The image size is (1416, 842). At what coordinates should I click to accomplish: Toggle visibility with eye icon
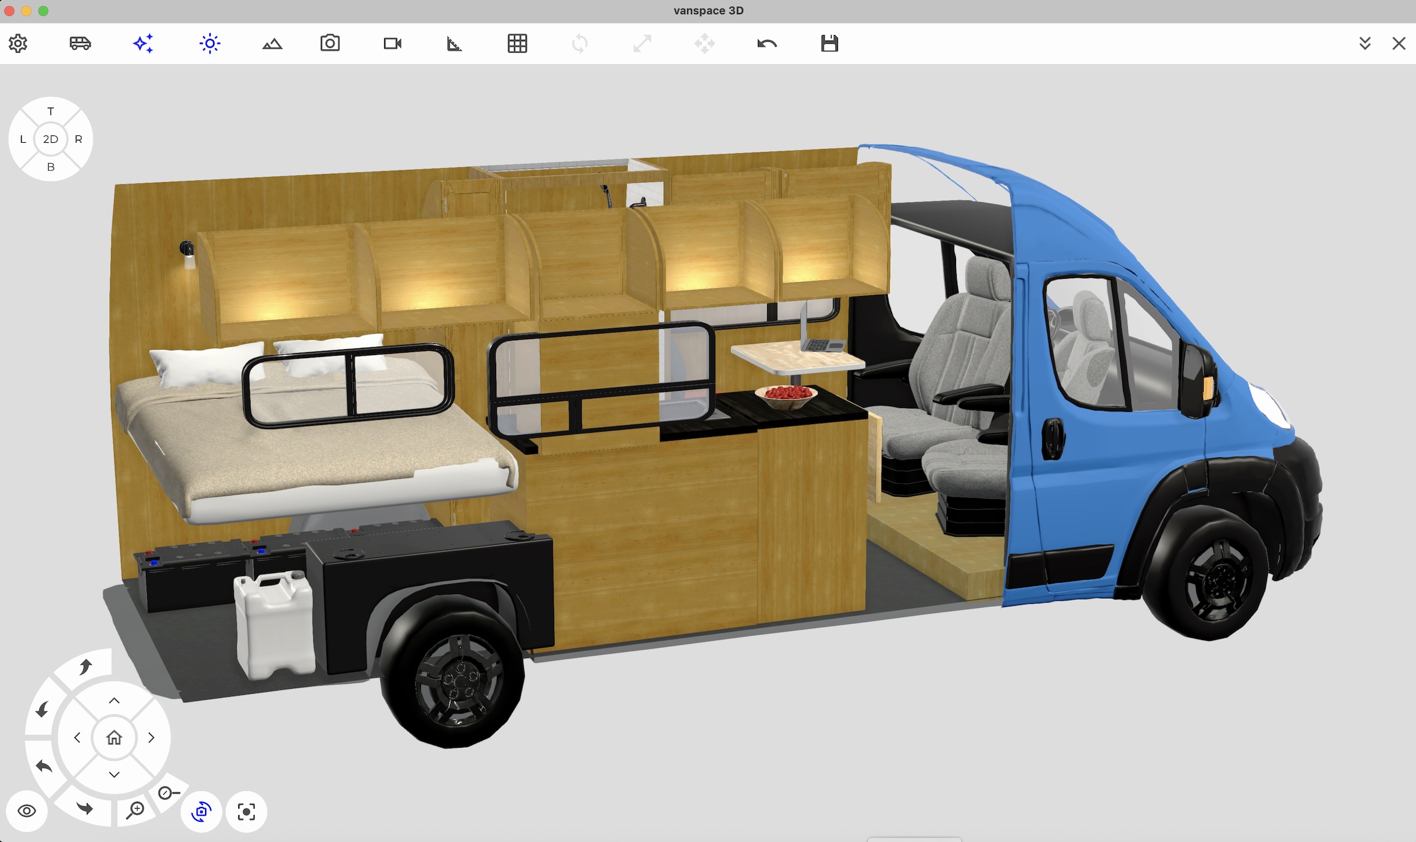[x=26, y=811]
